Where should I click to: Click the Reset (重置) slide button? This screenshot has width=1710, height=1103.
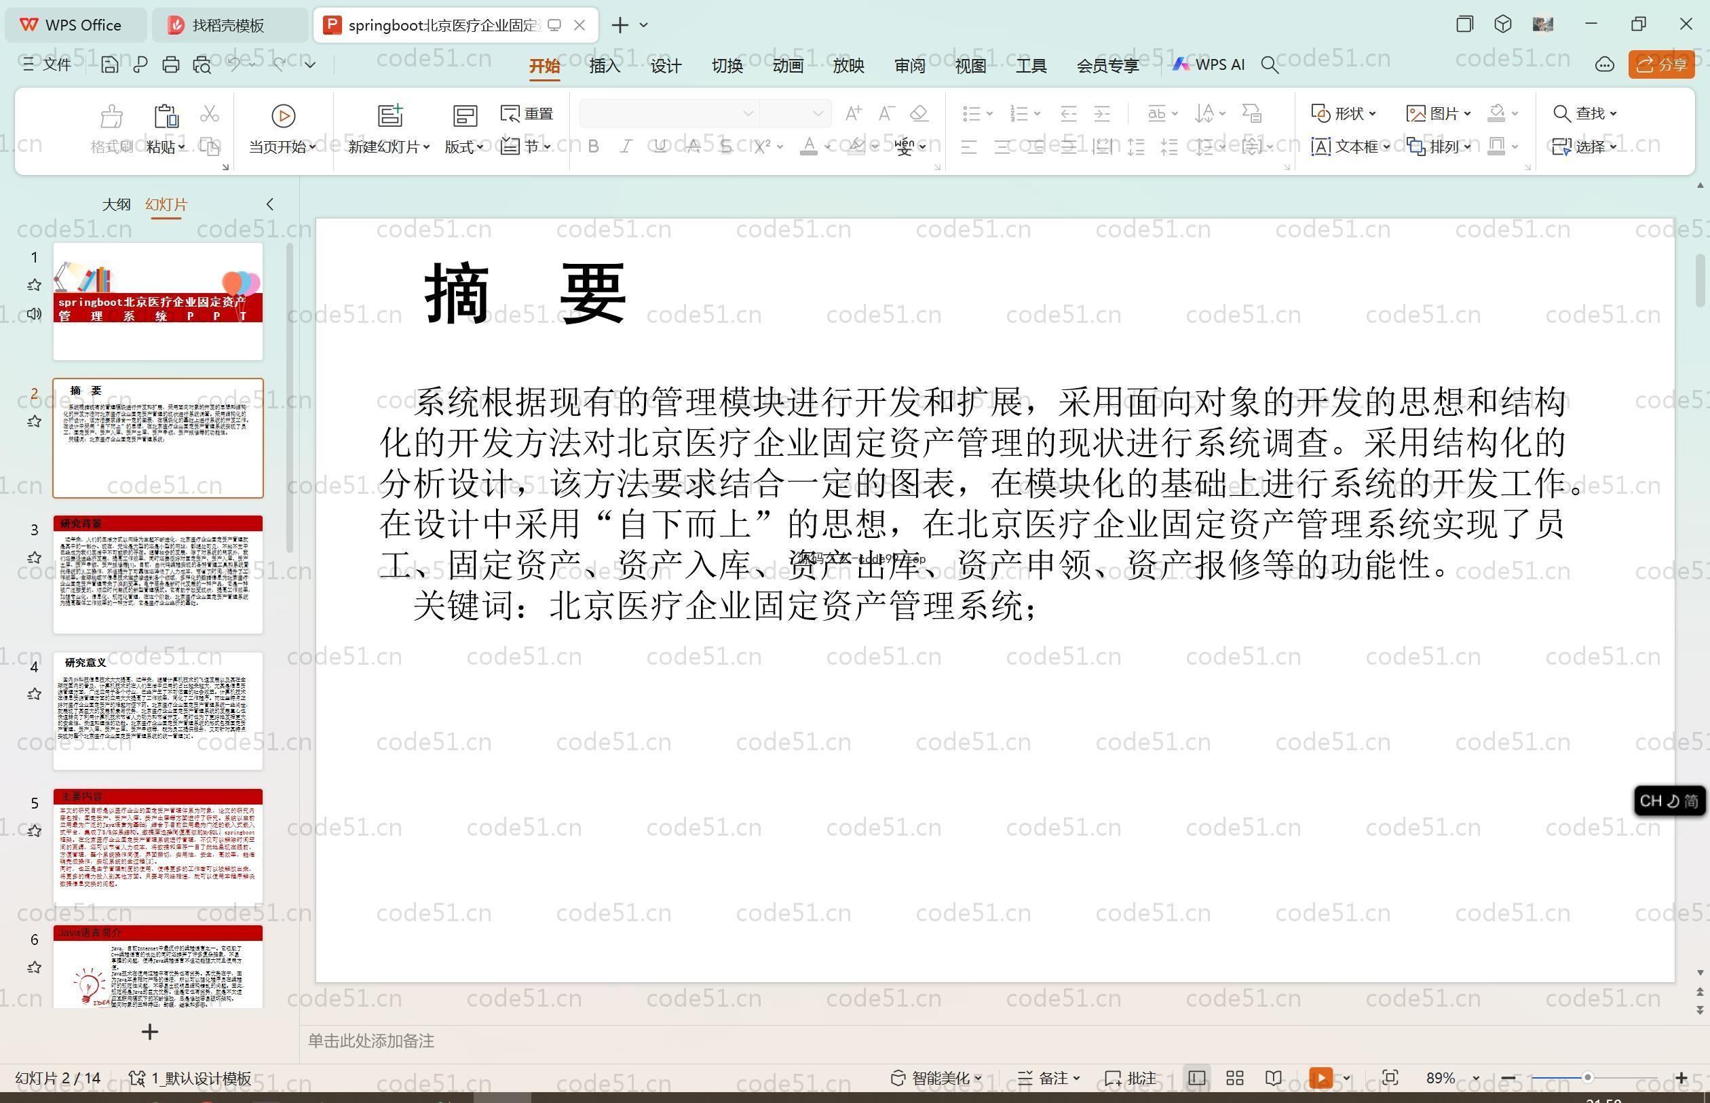(527, 113)
